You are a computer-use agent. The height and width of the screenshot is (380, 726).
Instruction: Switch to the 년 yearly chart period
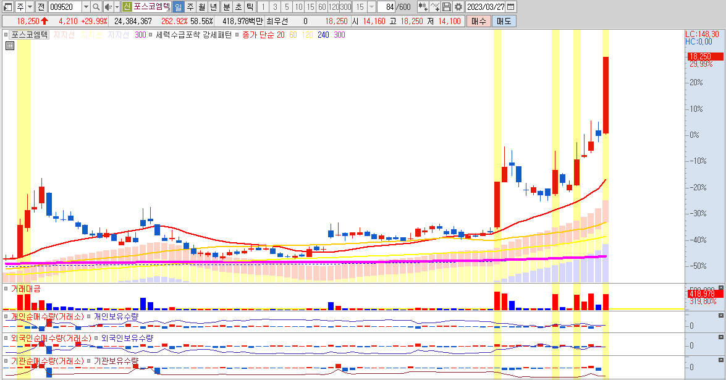click(x=213, y=7)
